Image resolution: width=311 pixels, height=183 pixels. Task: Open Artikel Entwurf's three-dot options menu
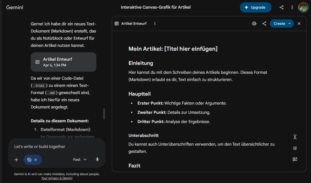click(155, 23)
